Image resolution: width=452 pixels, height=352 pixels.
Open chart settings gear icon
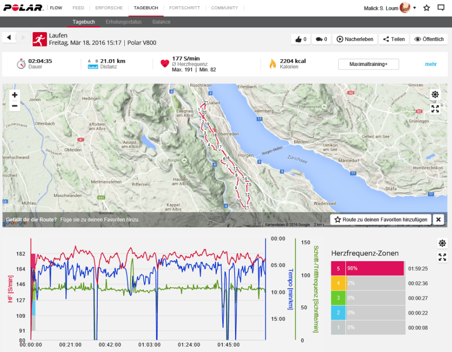(442, 244)
